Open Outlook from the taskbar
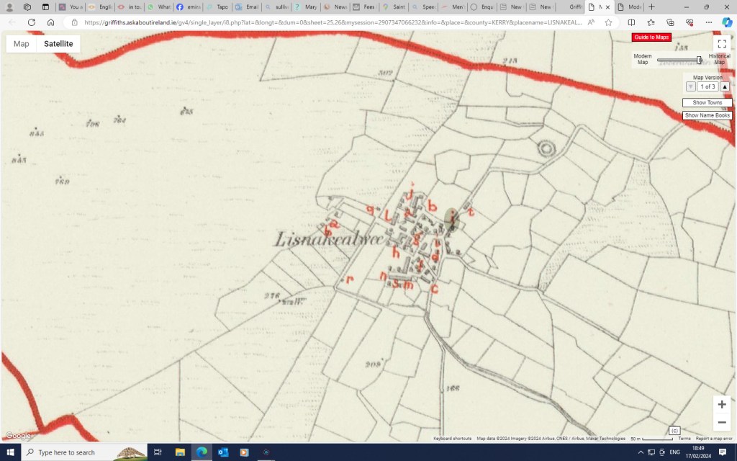 click(223, 452)
